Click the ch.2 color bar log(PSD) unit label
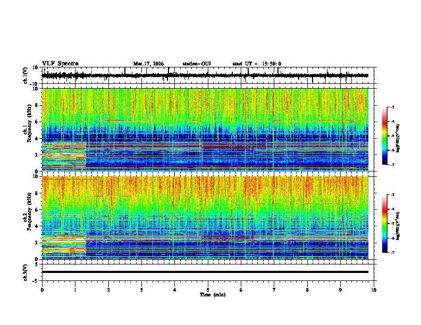The image size is (421, 325). (398, 226)
